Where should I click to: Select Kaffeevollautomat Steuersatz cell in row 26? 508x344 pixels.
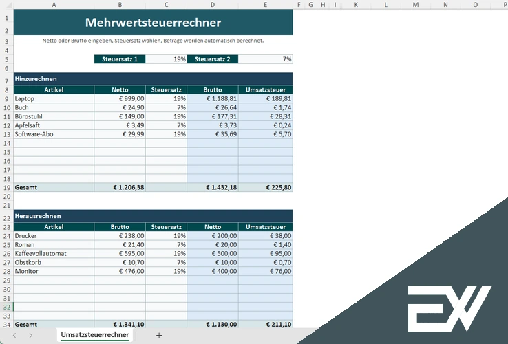click(x=166, y=254)
